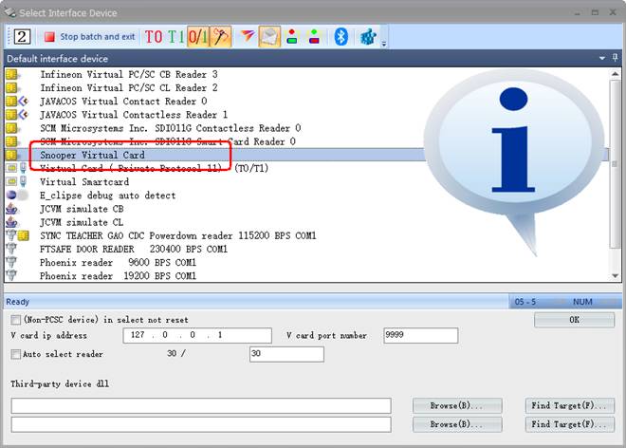Screen dimensions: 626x448
Task: Click the number 2 toolbar icon
Action: [x=22, y=37]
